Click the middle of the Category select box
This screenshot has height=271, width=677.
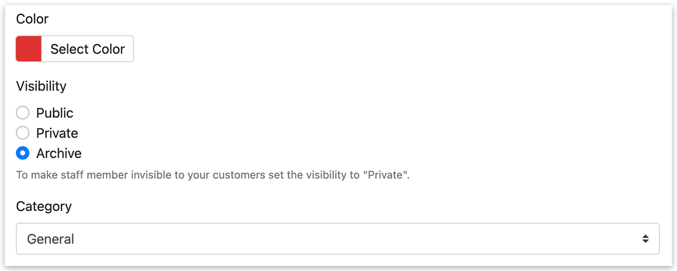click(338, 239)
